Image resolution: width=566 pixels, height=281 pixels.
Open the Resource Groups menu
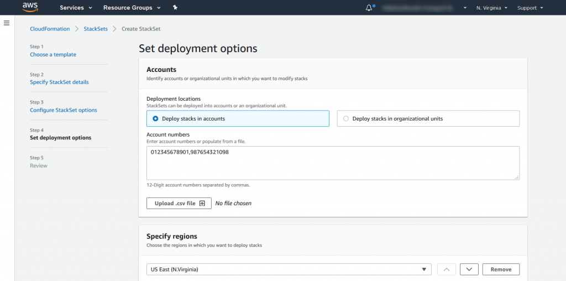[132, 8]
